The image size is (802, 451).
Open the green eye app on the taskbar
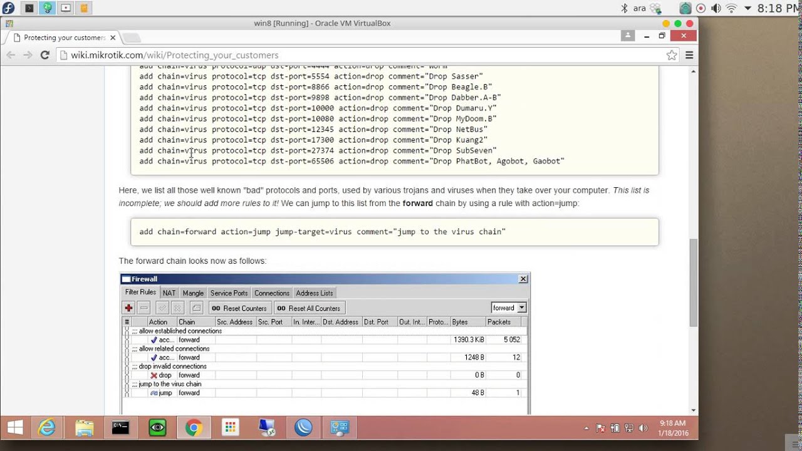157,428
